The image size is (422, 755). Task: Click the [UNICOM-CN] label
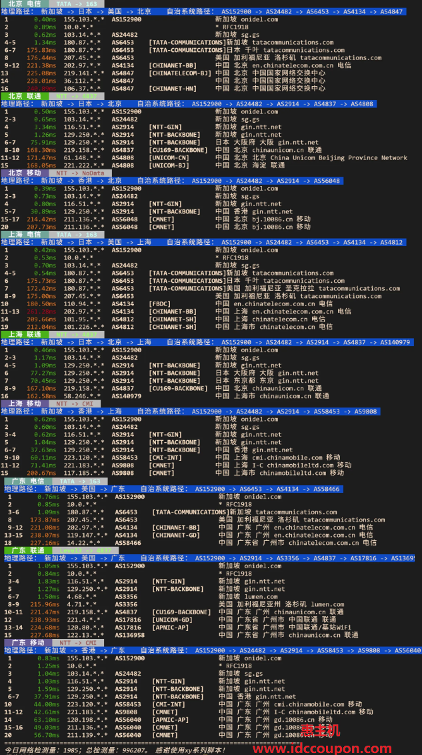169,158
